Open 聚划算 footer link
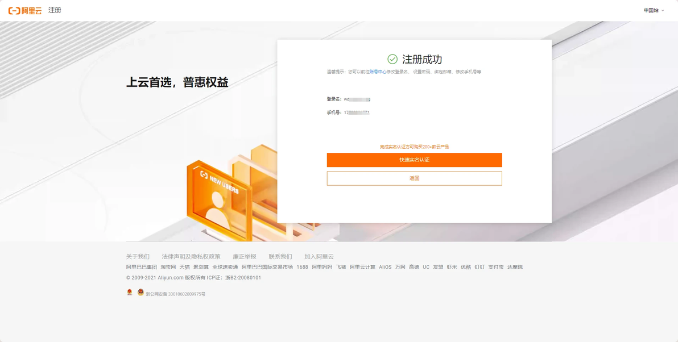The width and height of the screenshot is (678, 342). click(x=201, y=268)
